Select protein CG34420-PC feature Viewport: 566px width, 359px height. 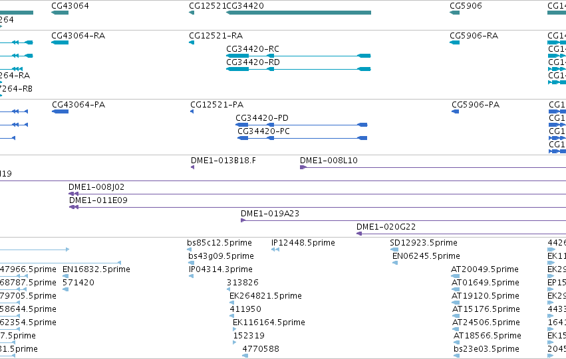tap(303, 138)
